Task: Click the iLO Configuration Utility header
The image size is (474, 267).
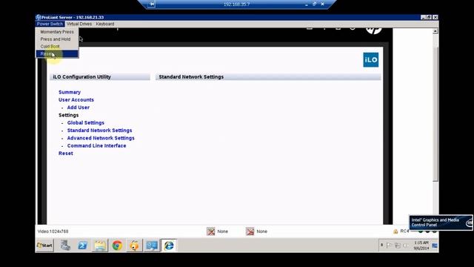Action: click(100, 77)
